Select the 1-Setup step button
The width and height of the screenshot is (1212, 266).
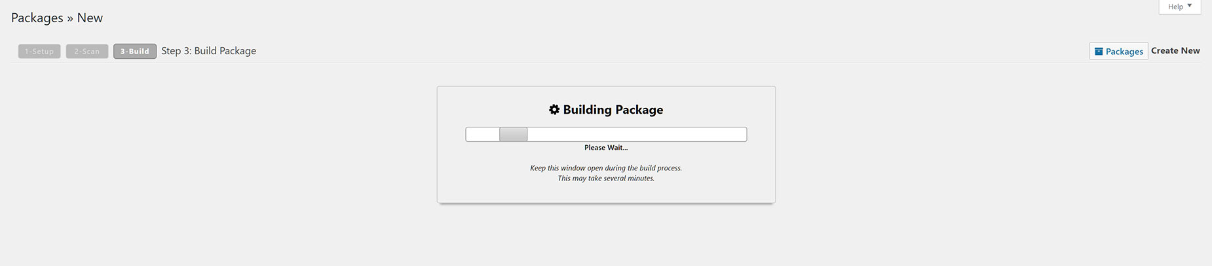click(x=39, y=51)
